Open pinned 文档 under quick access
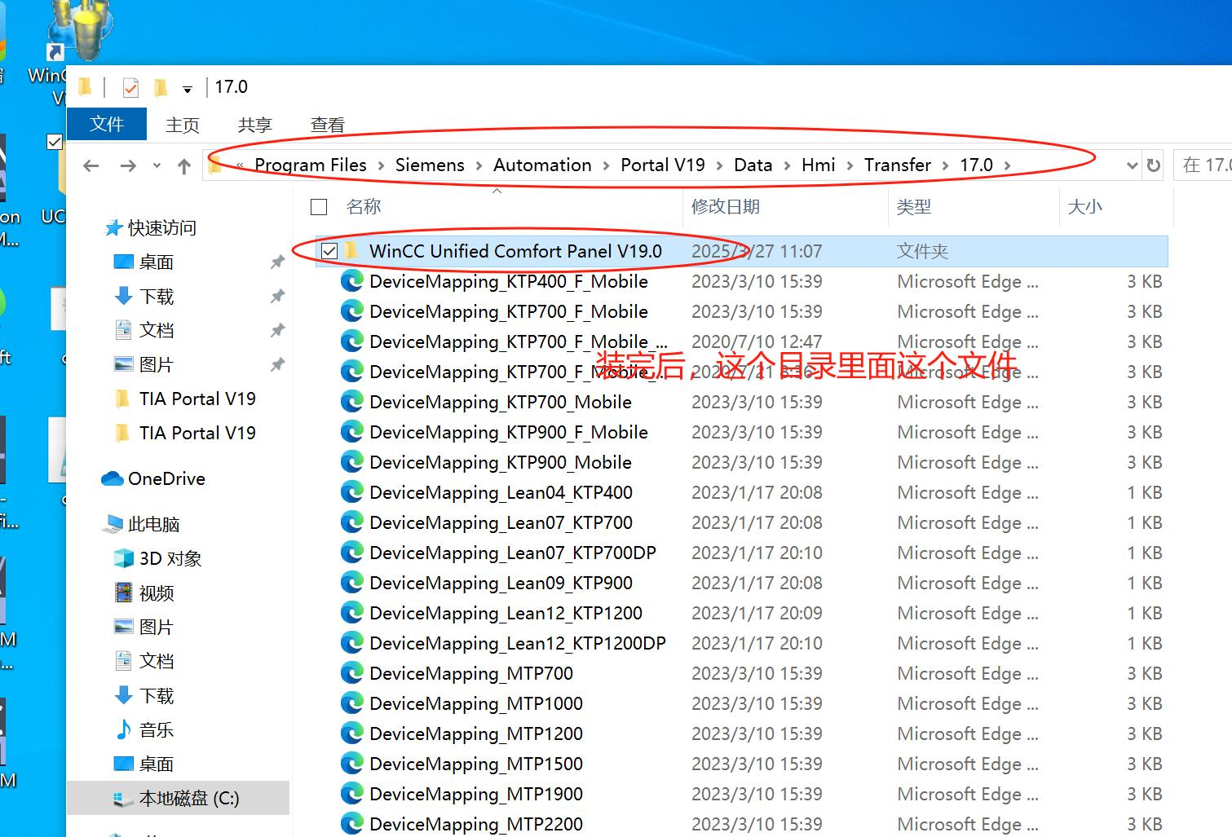This screenshot has width=1232, height=837. [x=157, y=330]
